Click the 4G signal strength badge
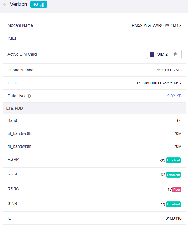188x225 pixels. [x=39, y=5]
